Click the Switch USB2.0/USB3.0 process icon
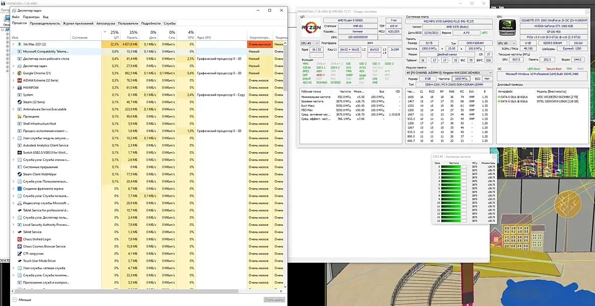Image resolution: width=595 pixels, height=306 pixels. coord(20,152)
